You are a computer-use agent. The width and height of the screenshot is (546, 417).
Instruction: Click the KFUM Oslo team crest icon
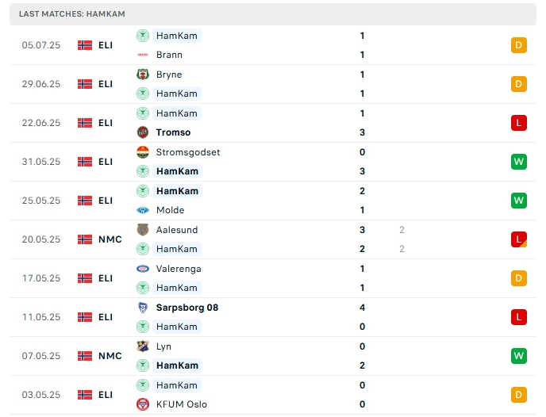click(x=143, y=404)
